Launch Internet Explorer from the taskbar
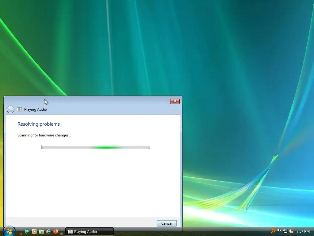This screenshot has height=236, width=314. point(48,231)
